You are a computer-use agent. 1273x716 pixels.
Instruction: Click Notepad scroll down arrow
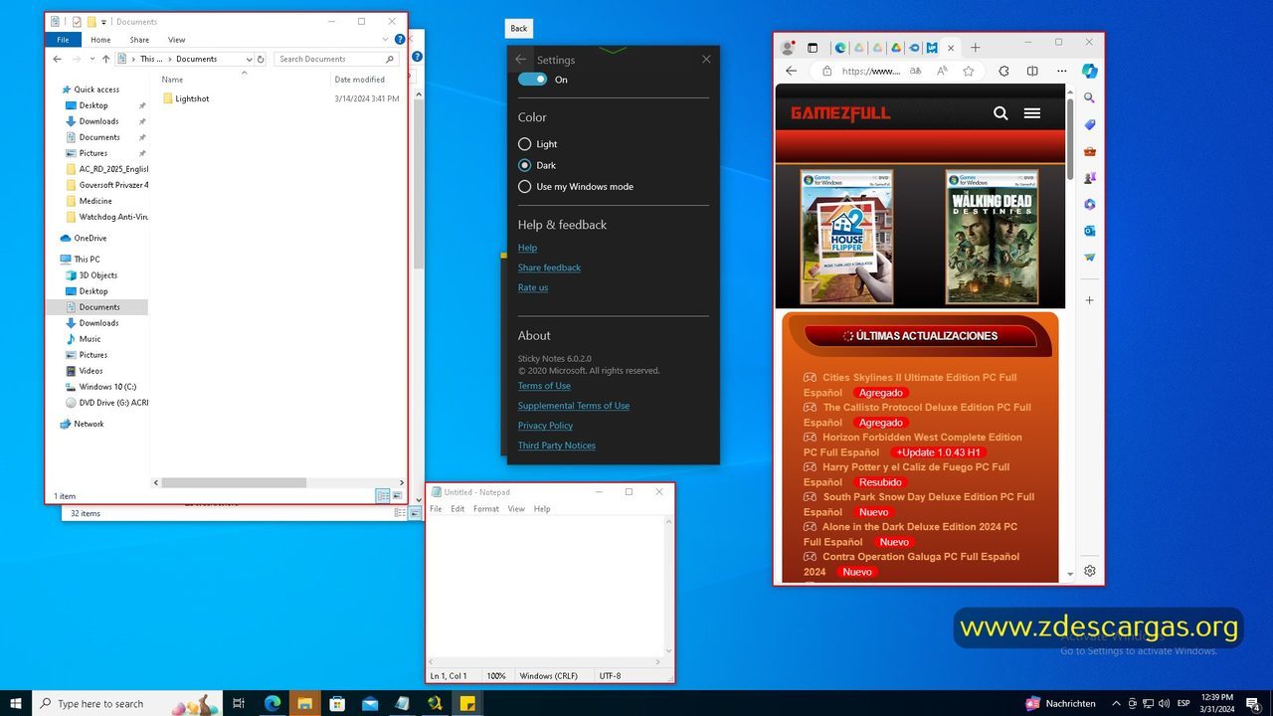(x=668, y=651)
